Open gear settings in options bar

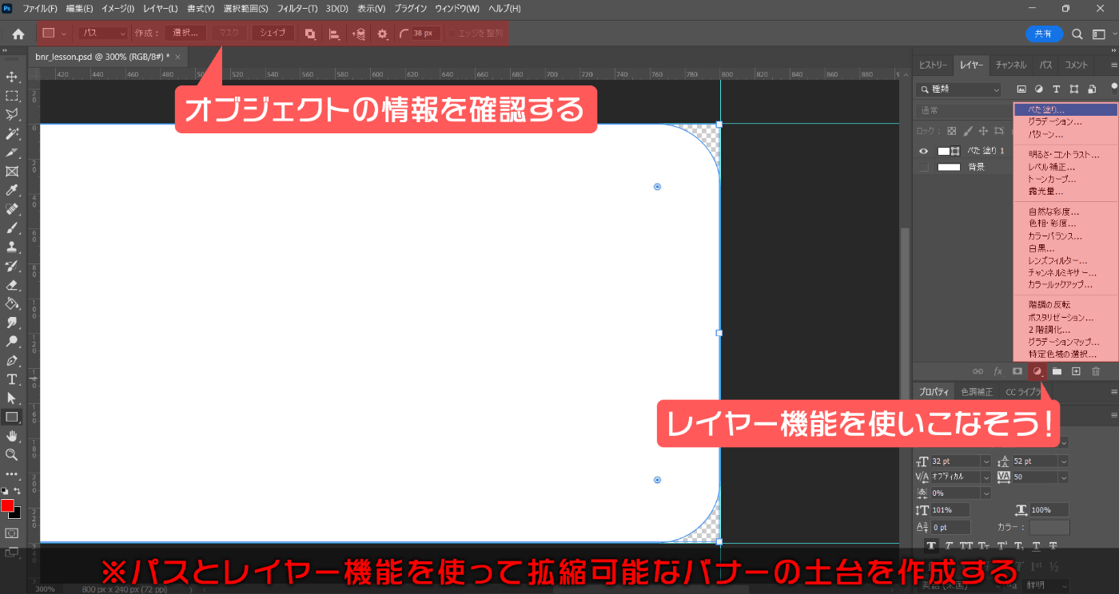(x=382, y=34)
